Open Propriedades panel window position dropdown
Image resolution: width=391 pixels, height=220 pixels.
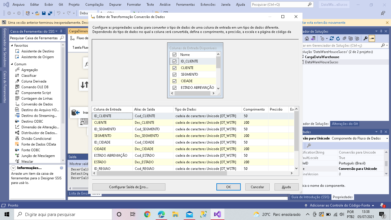click(377, 132)
